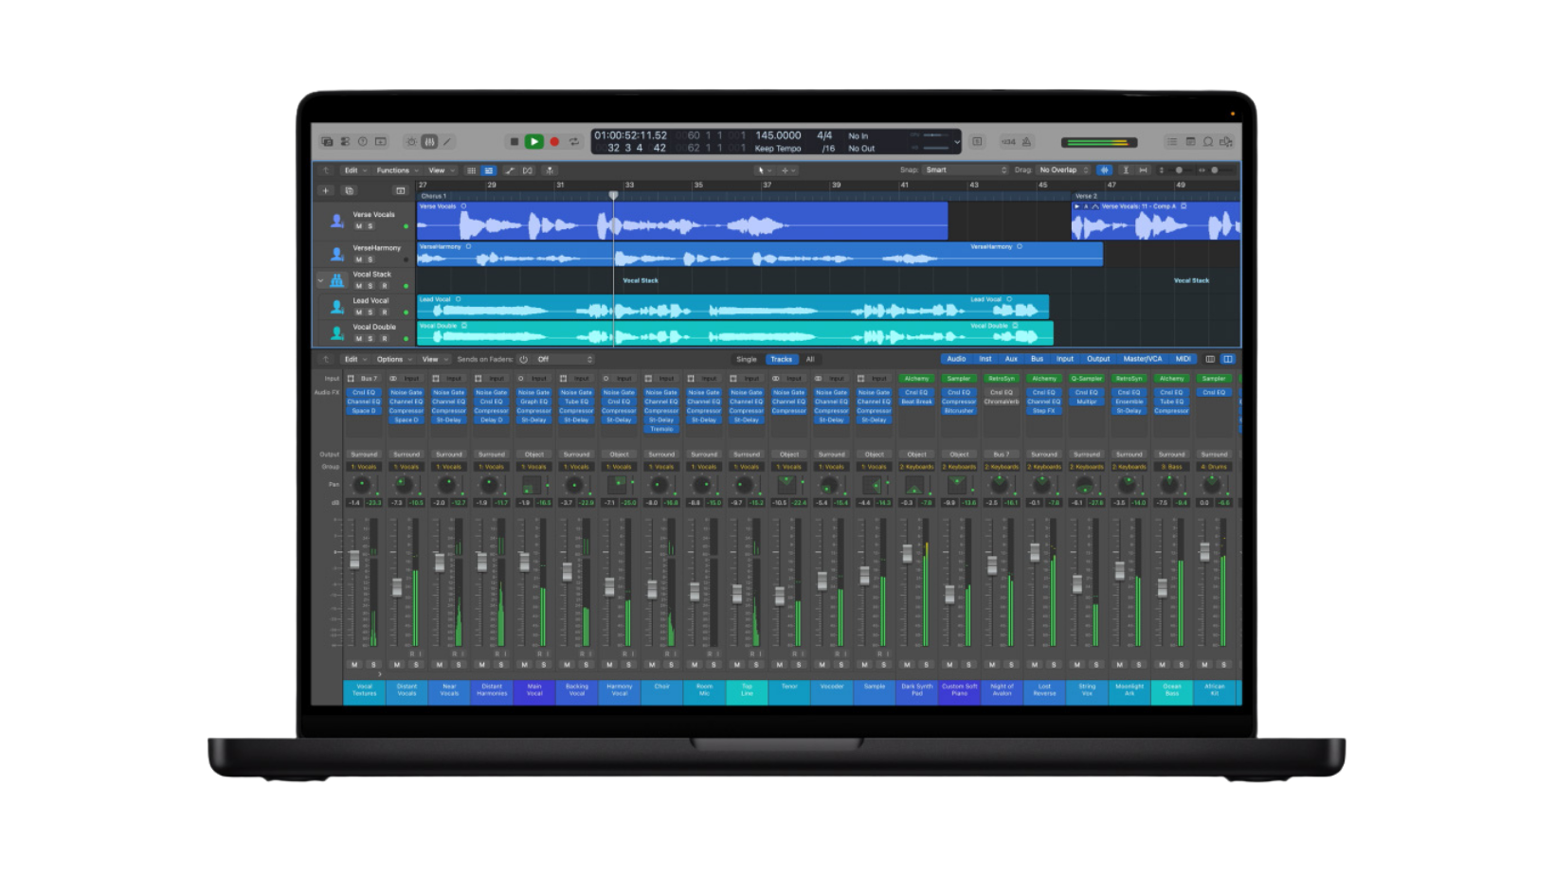The image size is (1554, 875).
Task: Click the Stop button in the transport
Action: [515, 142]
